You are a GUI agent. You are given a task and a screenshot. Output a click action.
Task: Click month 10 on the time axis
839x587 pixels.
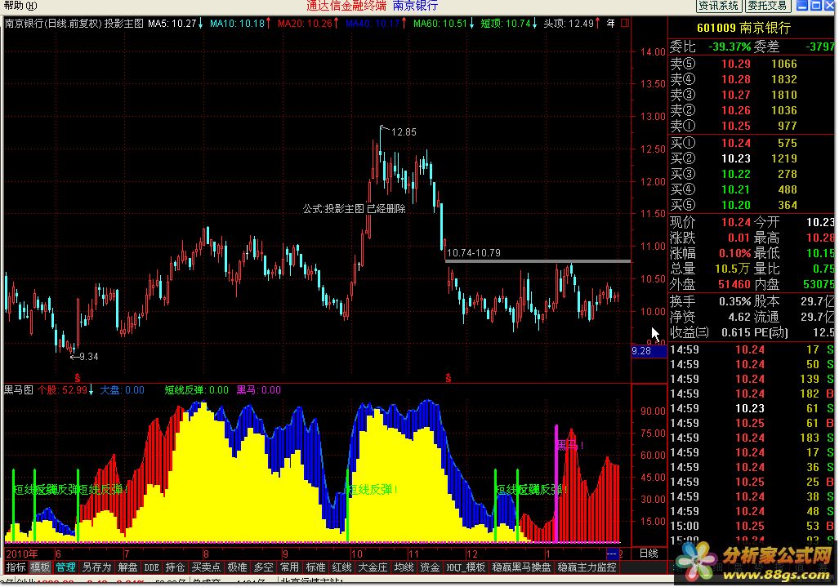356,554
